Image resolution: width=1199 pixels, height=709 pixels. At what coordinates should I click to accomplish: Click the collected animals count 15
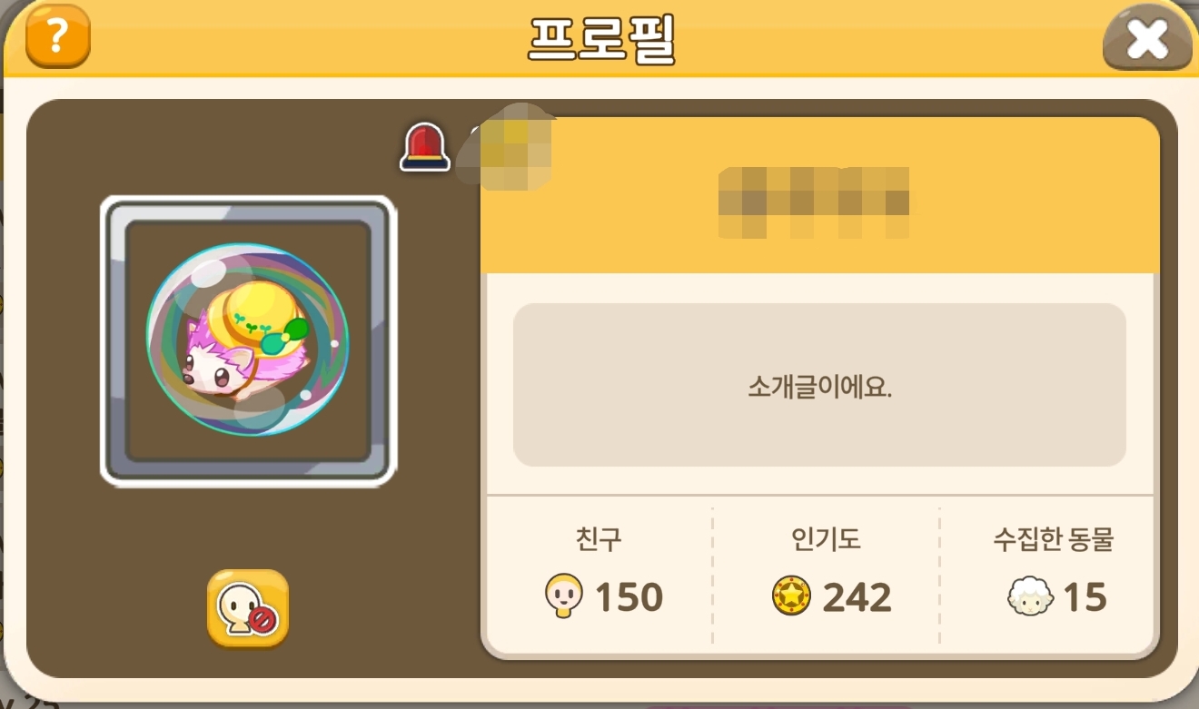tap(1085, 597)
